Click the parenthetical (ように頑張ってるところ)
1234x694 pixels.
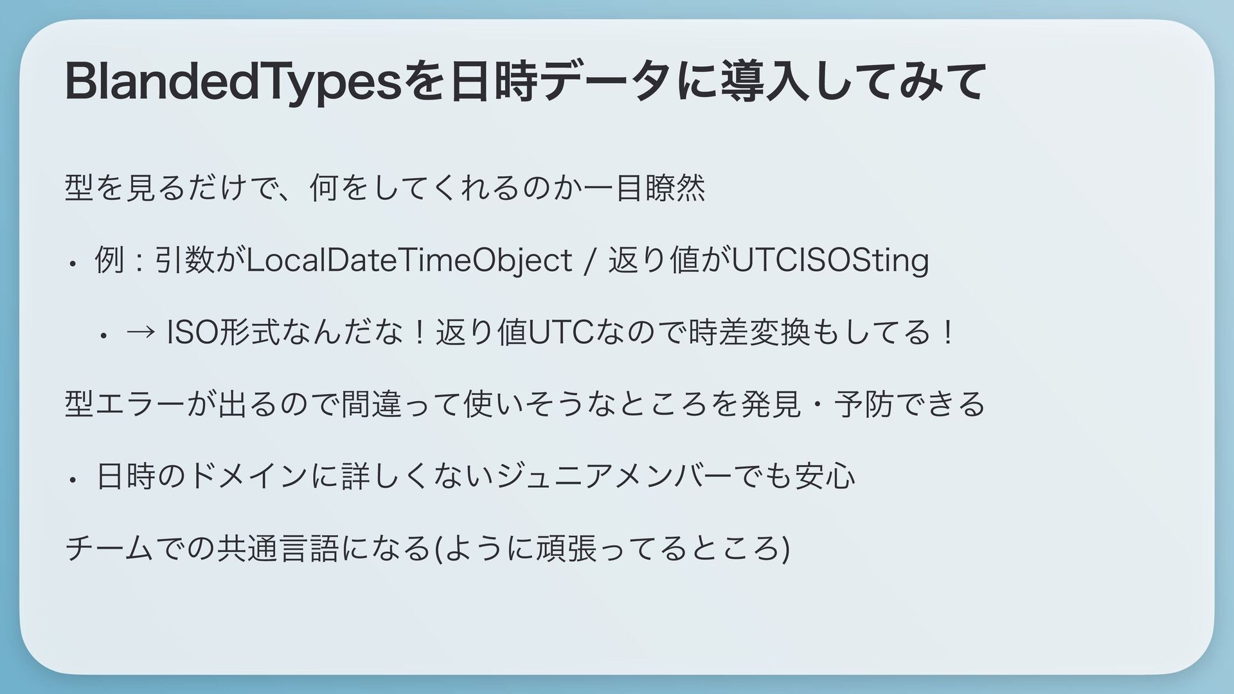(x=612, y=549)
